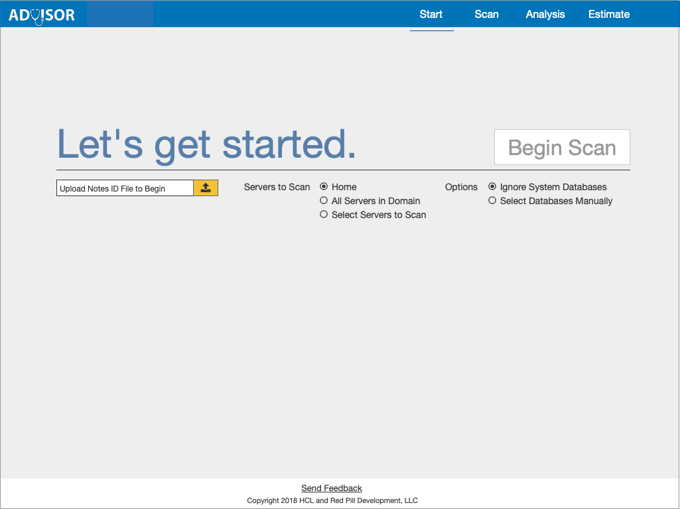Click the Upload Notes ID File field
680x509 pixels.
(125, 188)
